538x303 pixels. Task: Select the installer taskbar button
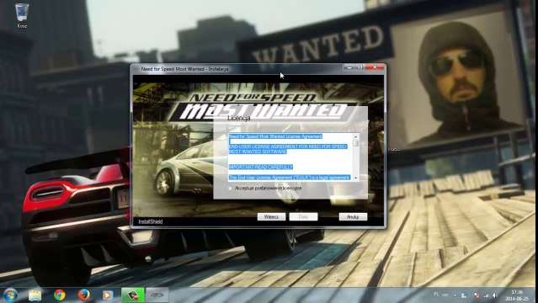click(157, 295)
